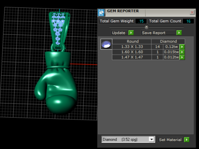Click the Total Gem Weight label
Image resolution: width=199 pixels, height=149 pixels.
(x=117, y=21)
